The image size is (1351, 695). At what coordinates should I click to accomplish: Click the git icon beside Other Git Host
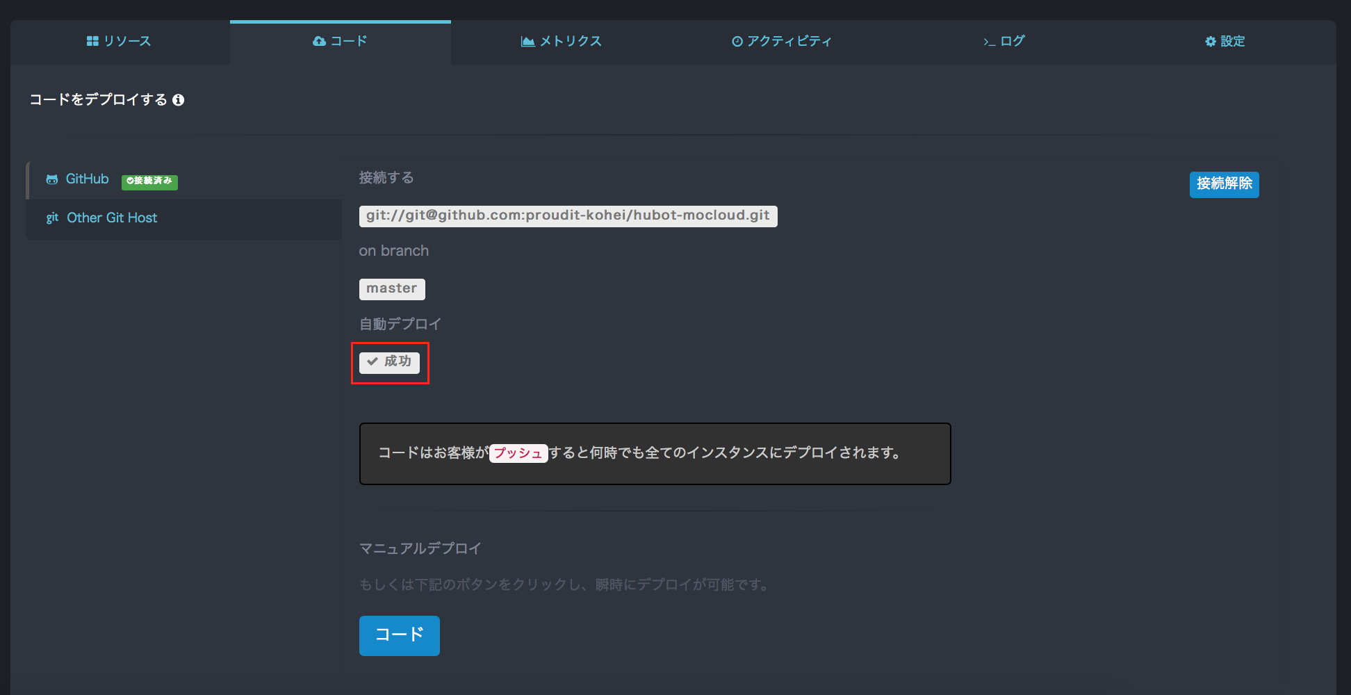click(52, 218)
